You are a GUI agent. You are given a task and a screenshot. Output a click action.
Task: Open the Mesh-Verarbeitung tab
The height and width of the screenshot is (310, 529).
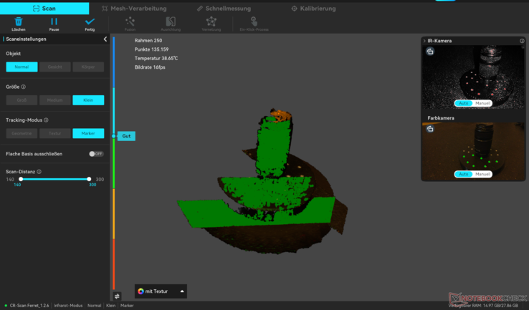(134, 9)
